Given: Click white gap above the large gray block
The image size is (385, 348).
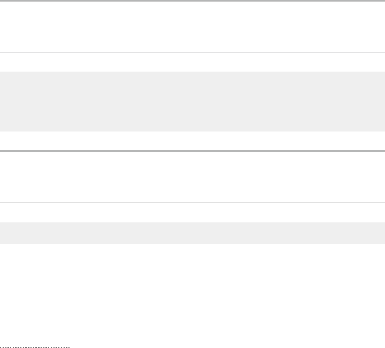Looking at the screenshot, I should (192, 62).
